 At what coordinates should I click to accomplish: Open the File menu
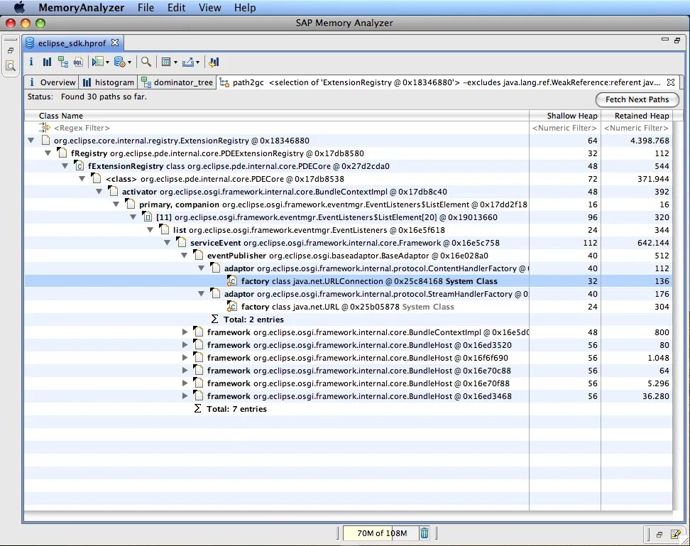(146, 8)
